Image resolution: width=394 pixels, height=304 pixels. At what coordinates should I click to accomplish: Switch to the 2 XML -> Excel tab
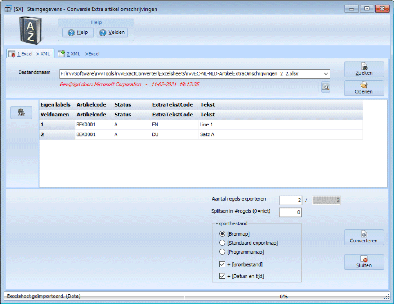(79, 54)
